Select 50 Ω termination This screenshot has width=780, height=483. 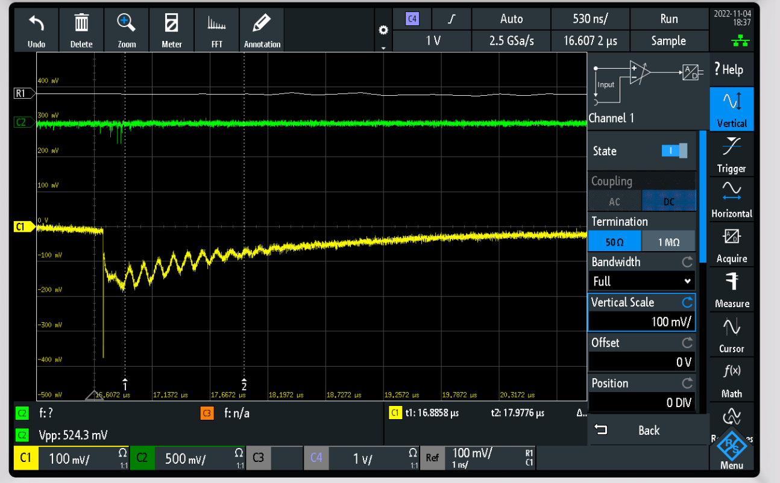pos(615,241)
